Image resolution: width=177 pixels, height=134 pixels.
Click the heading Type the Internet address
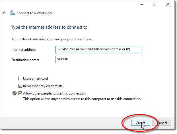[49, 27]
